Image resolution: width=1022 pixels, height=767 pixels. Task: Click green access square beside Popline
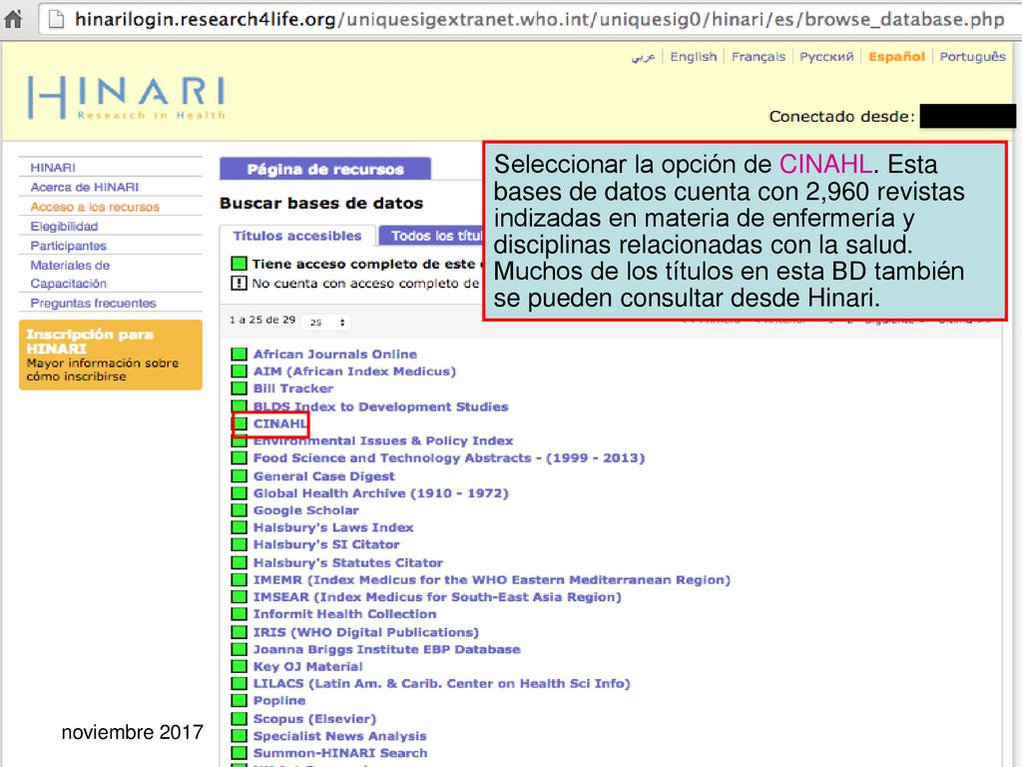[x=240, y=701]
